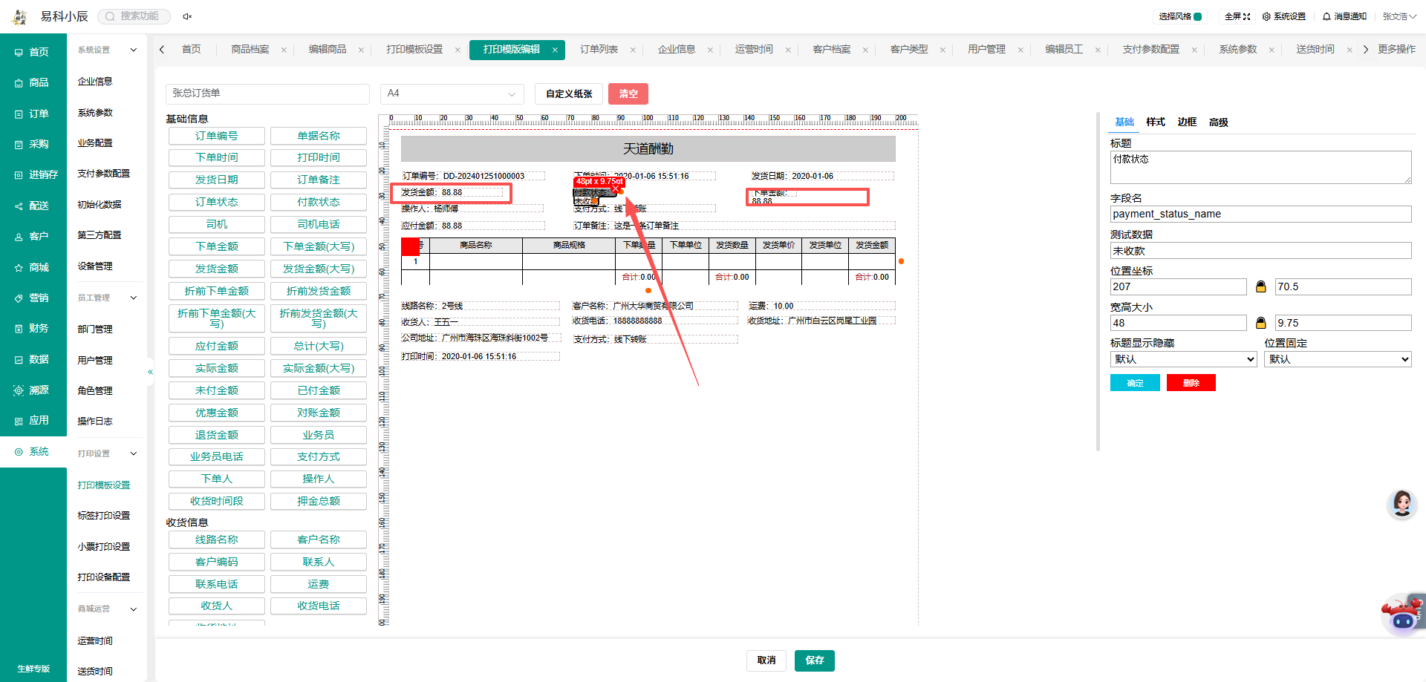Viewport: 1426px width, 682px height.
Task: Add the 订单编号 field to template
Action: [217, 136]
